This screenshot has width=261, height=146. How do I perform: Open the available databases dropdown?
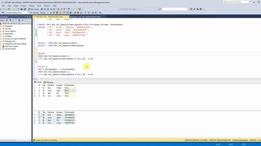point(27,13)
